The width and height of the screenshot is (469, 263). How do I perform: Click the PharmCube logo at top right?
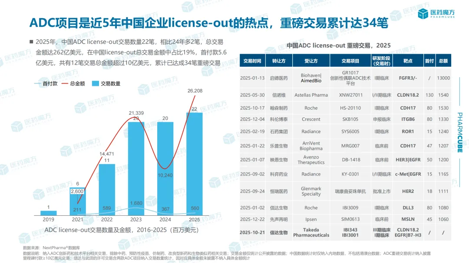[x=436, y=13]
